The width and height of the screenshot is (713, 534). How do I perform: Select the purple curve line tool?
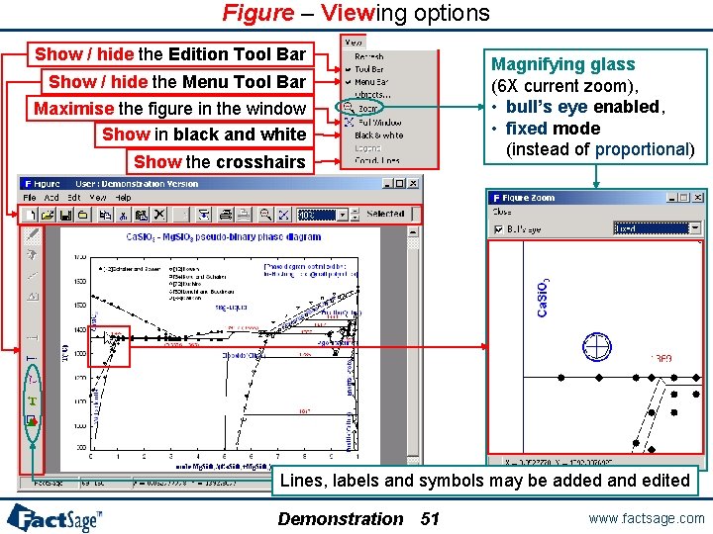pos(33,379)
